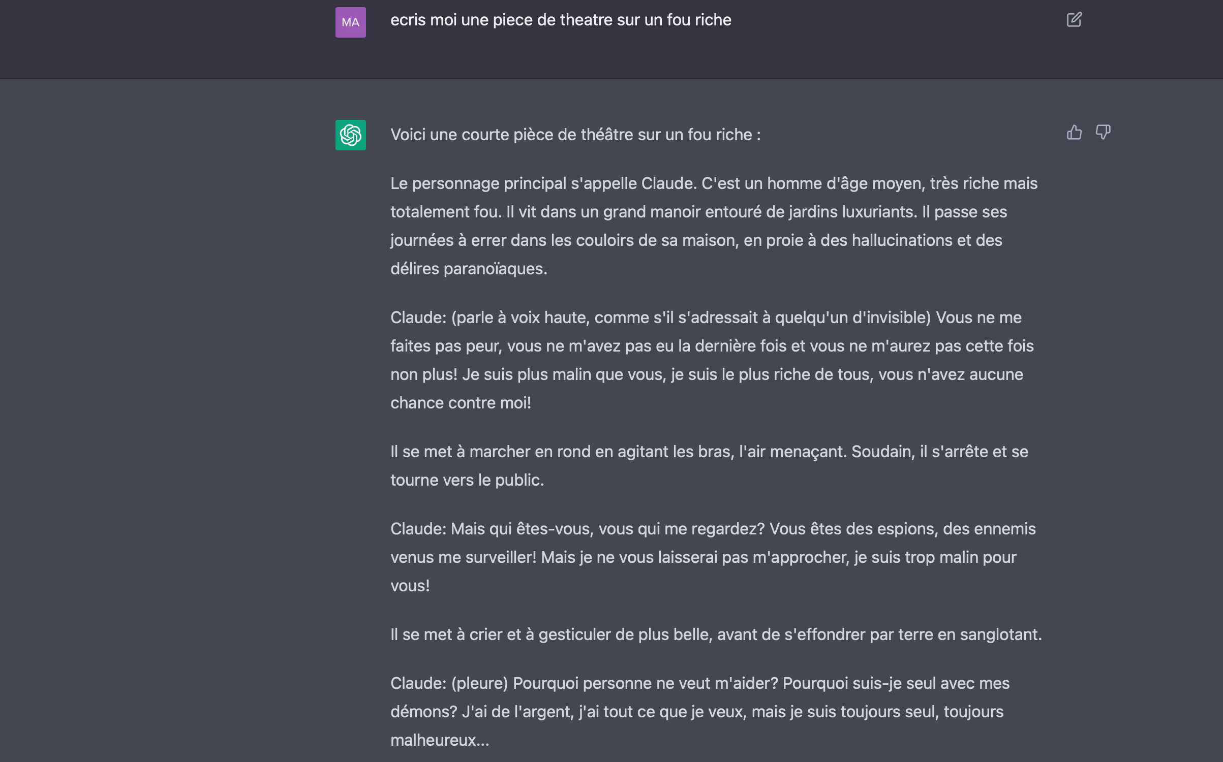Click the line starting "démons? J'ai de l'argent"
The image size is (1223, 762).
coord(697,712)
